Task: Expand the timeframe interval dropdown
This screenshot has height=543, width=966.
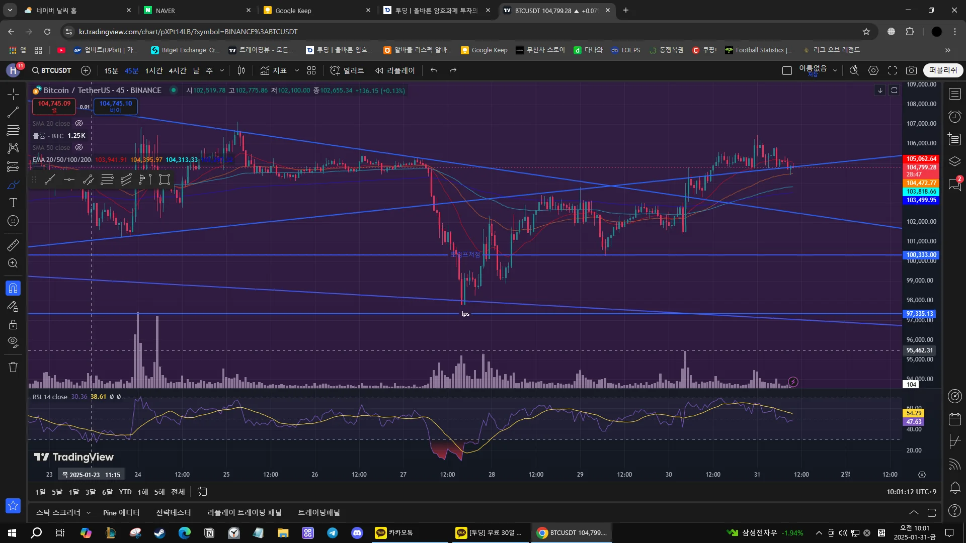Action: pyautogui.click(x=222, y=70)
